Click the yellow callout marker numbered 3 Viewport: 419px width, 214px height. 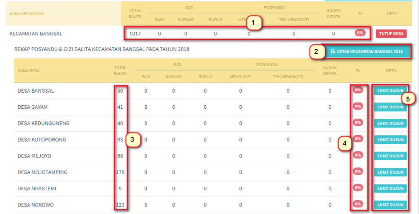click(x=132, y=140)
